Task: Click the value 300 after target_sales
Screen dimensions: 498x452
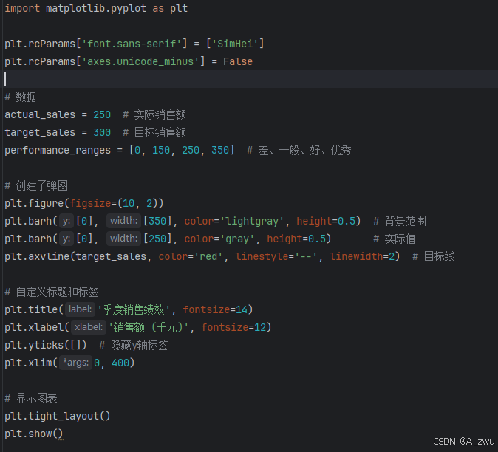Action: (x=102, y=132)
